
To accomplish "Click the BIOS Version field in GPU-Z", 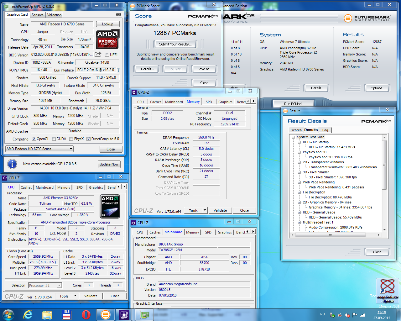I will 62,55.
